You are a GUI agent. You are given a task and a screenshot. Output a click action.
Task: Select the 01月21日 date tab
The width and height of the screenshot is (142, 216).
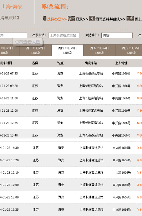coord(10,50)
